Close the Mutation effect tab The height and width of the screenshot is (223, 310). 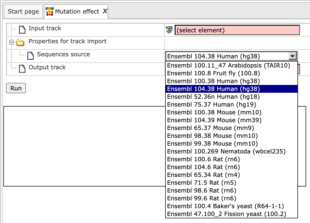point(105,11)
